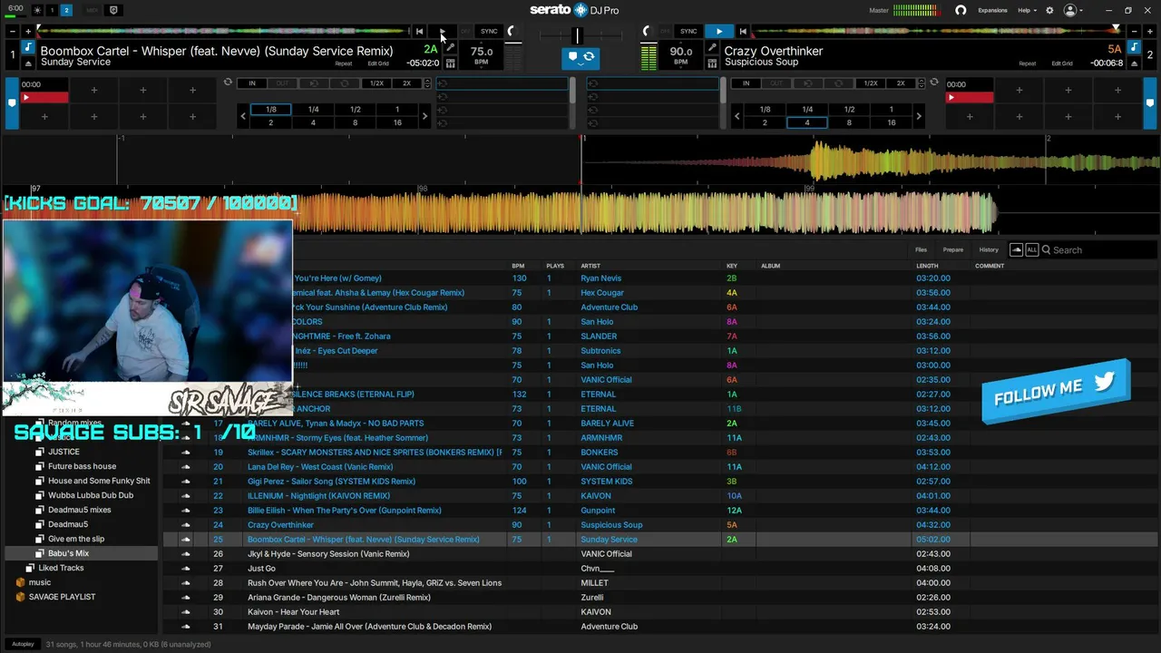This screenshot has width=1161, height=653.
Task: Select the Liked Tracks crate
Action: pos(61,568)
